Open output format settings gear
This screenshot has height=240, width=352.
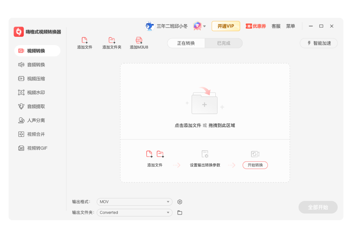pyautogui.click(x=180, y=202)
